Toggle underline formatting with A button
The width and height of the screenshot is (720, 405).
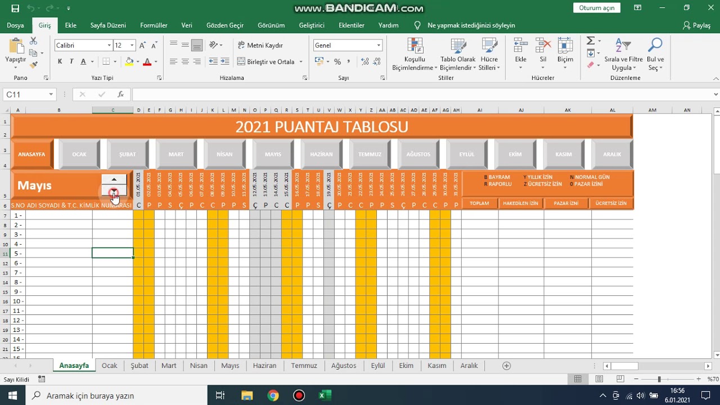point(83,61)
